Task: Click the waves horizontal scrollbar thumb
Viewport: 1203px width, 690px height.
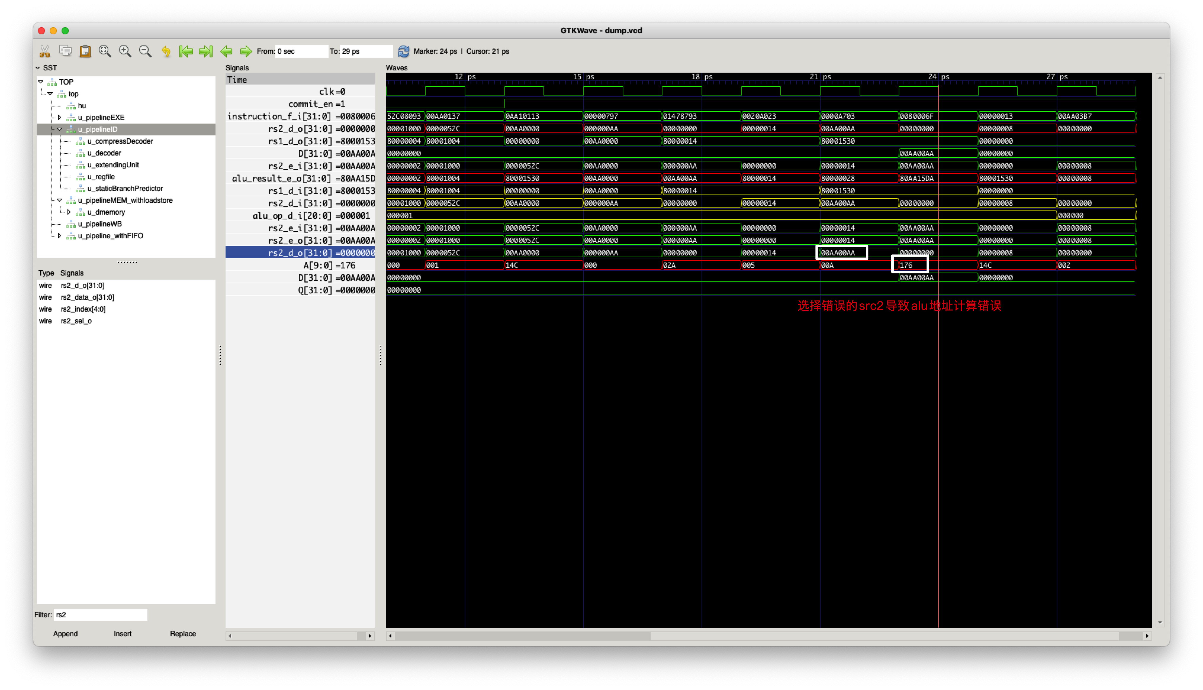Action: tap(522, 636)
